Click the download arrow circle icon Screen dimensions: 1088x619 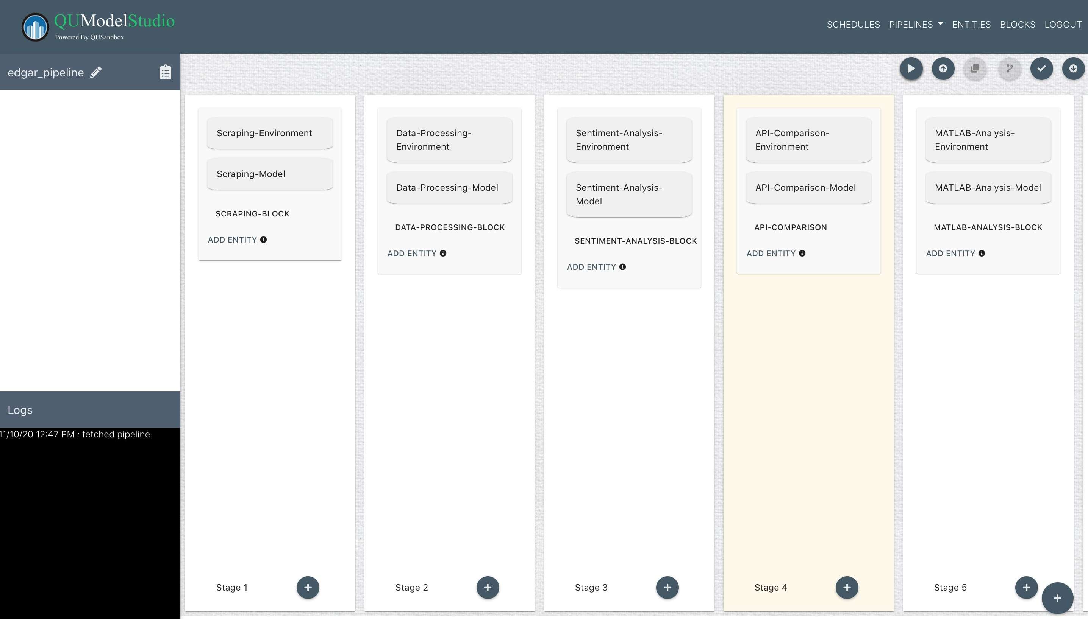click(x=1073, y=68)
